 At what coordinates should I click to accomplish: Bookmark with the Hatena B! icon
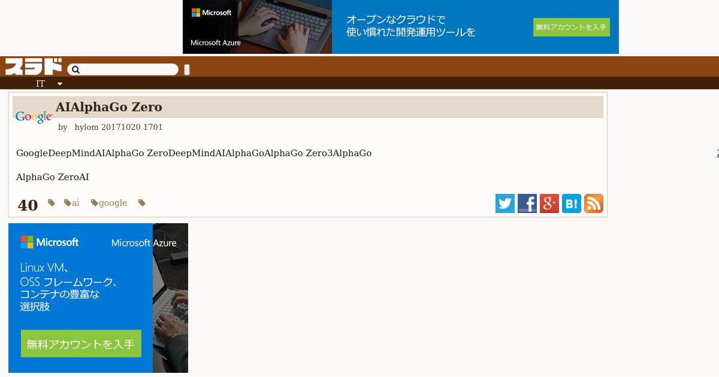(572, 203)
